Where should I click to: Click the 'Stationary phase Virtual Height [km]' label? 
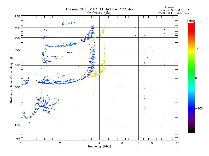coord(11,78)
